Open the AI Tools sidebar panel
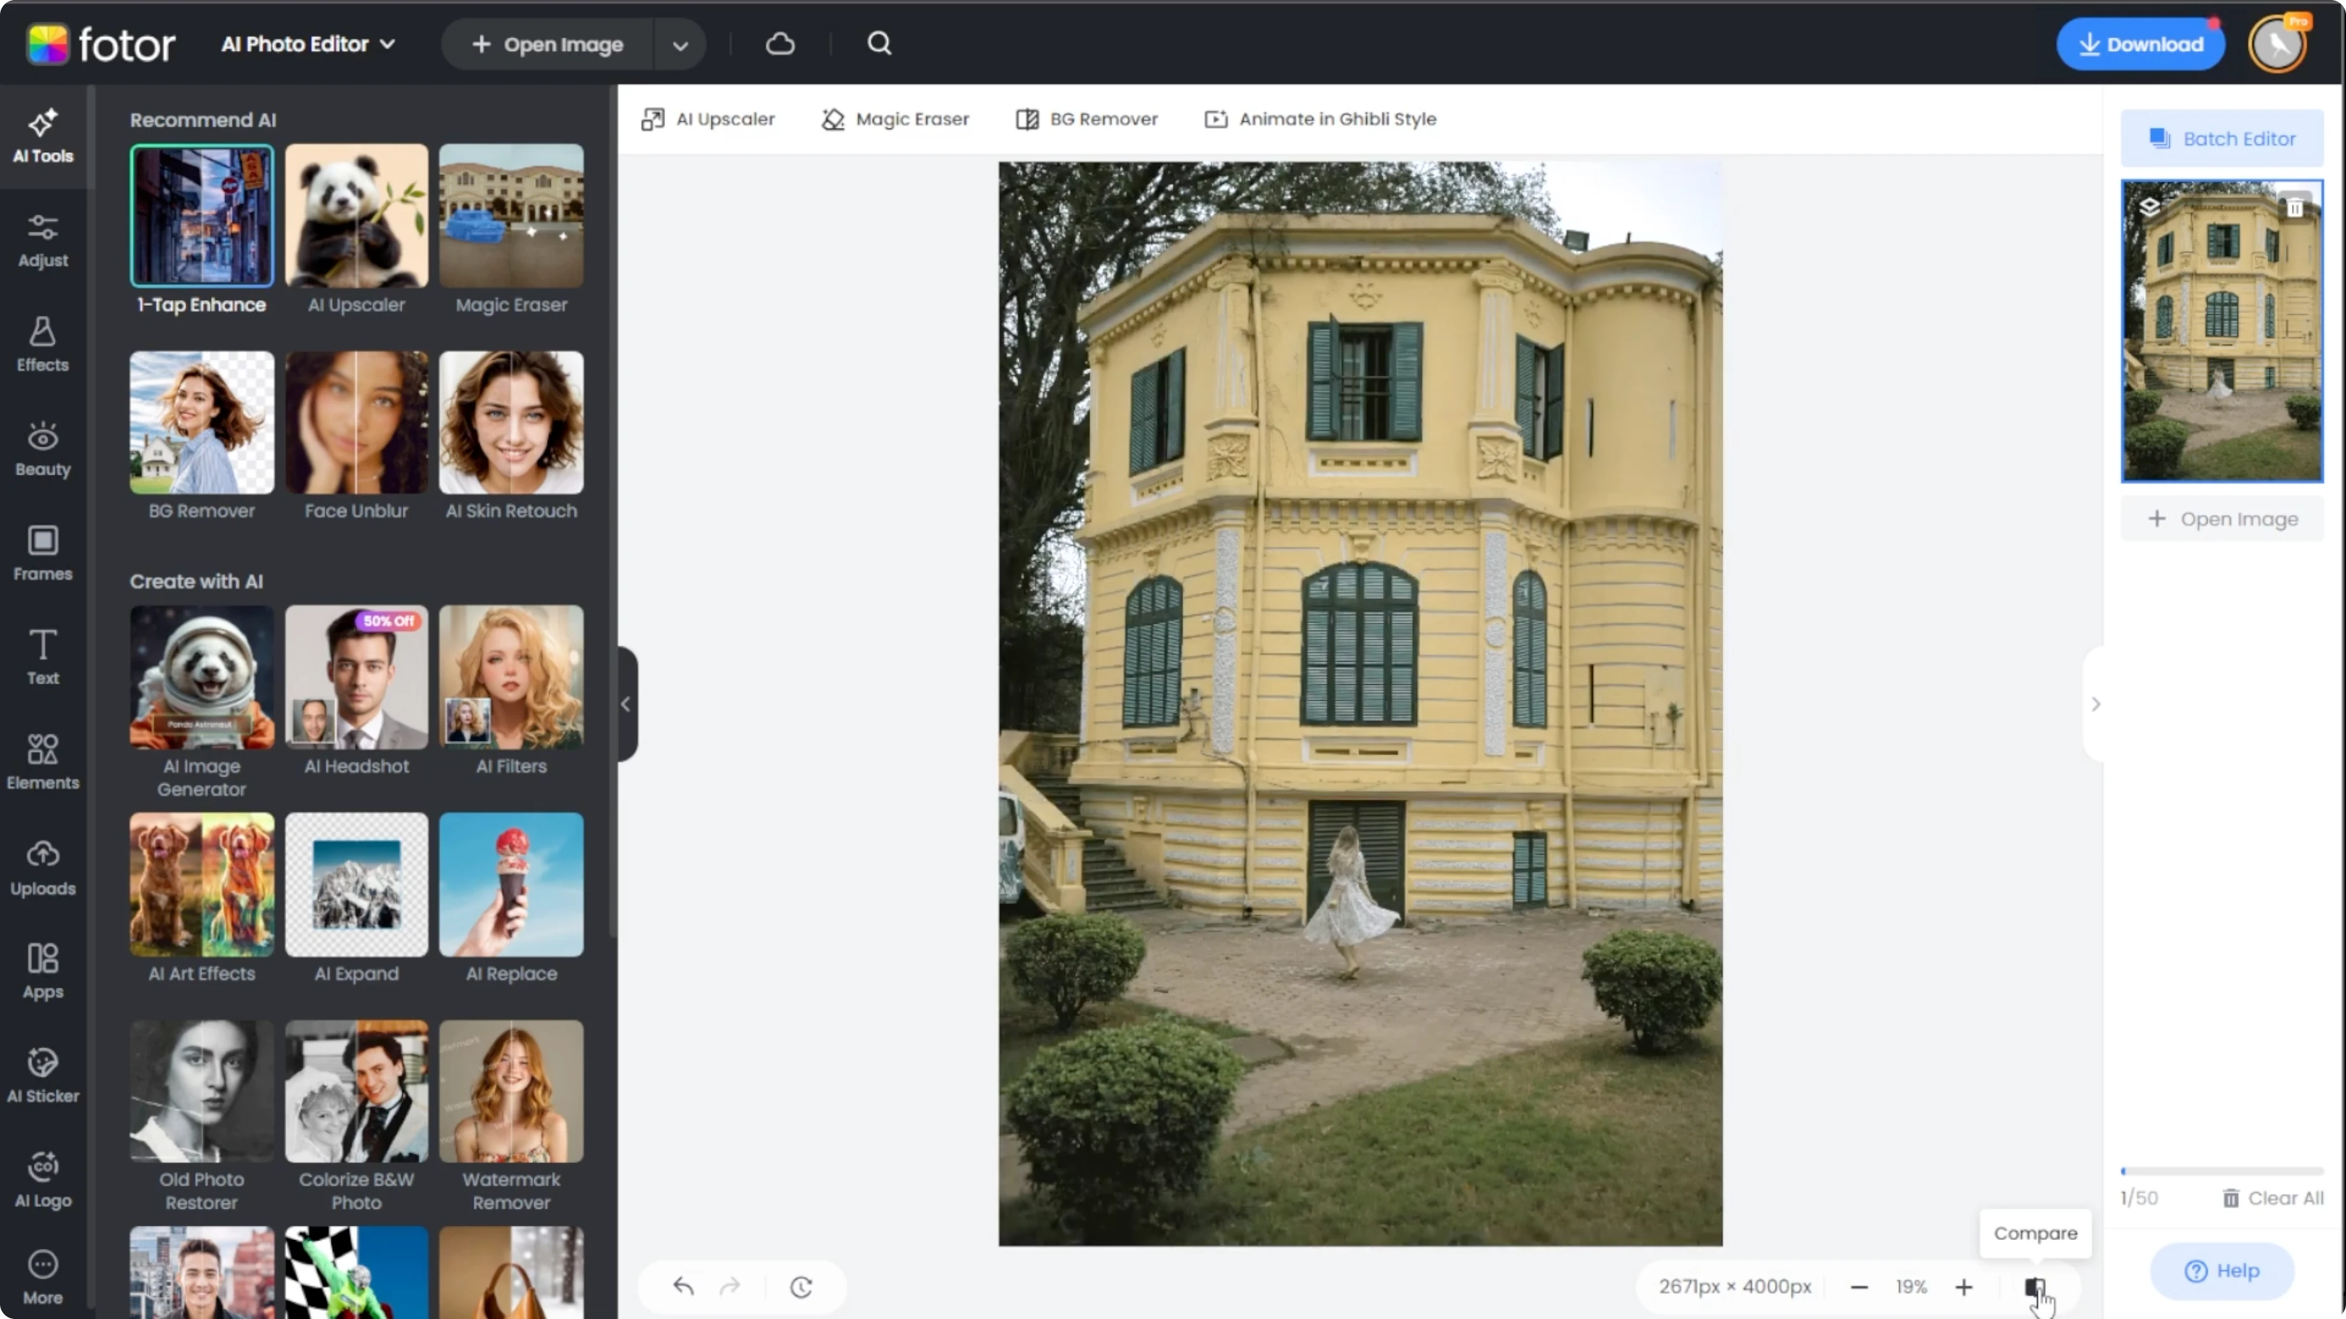Viewport: 2346px width, 1319px height. click(x=43, y=136)
